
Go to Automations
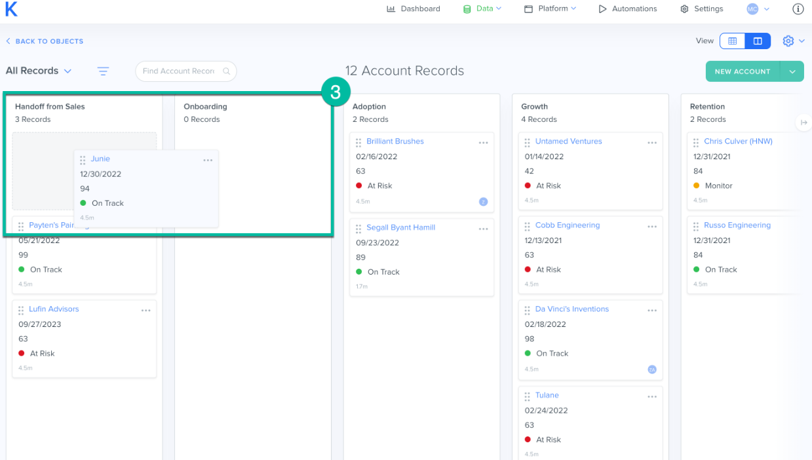tap(628, 9)
